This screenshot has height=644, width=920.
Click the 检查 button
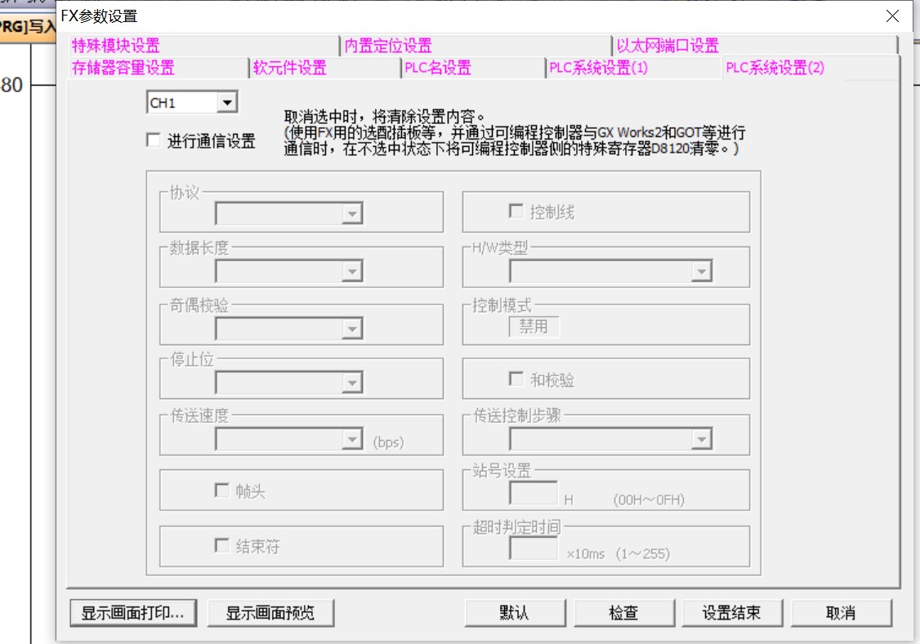coord(623,613)
